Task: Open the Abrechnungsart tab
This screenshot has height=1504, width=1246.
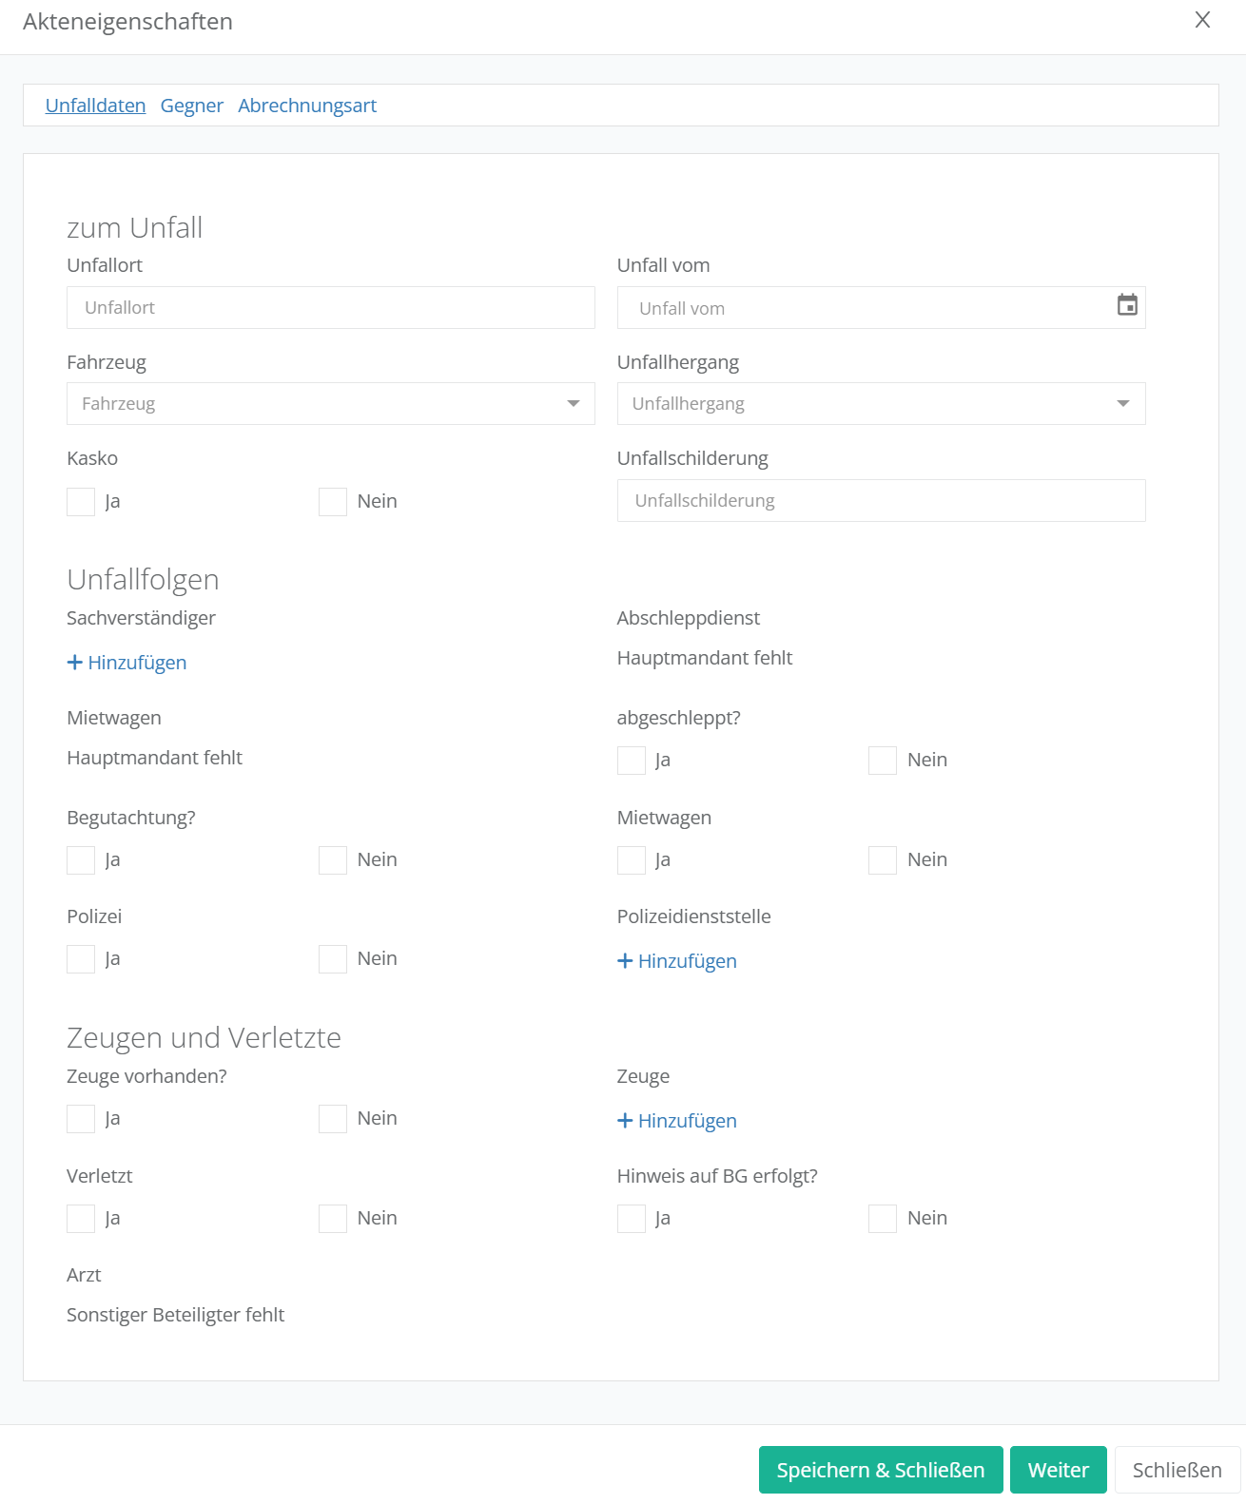Action: [x=307, y=106]
